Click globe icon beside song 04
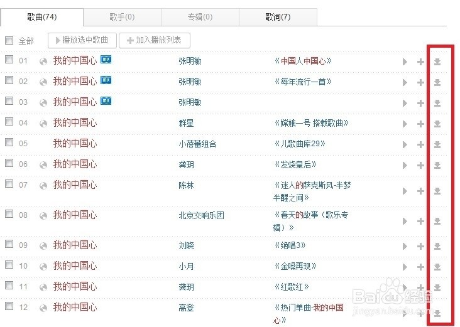 pos(43,124)
